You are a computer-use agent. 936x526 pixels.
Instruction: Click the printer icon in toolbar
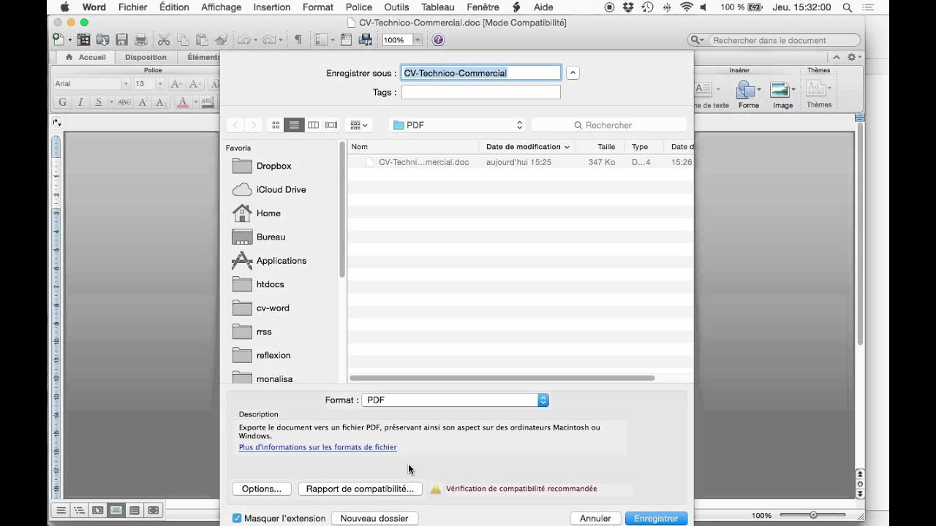(x=141, y=39)
